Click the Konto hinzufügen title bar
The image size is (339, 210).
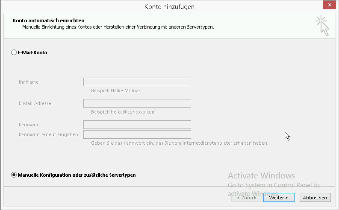click(x=170, y=6)
